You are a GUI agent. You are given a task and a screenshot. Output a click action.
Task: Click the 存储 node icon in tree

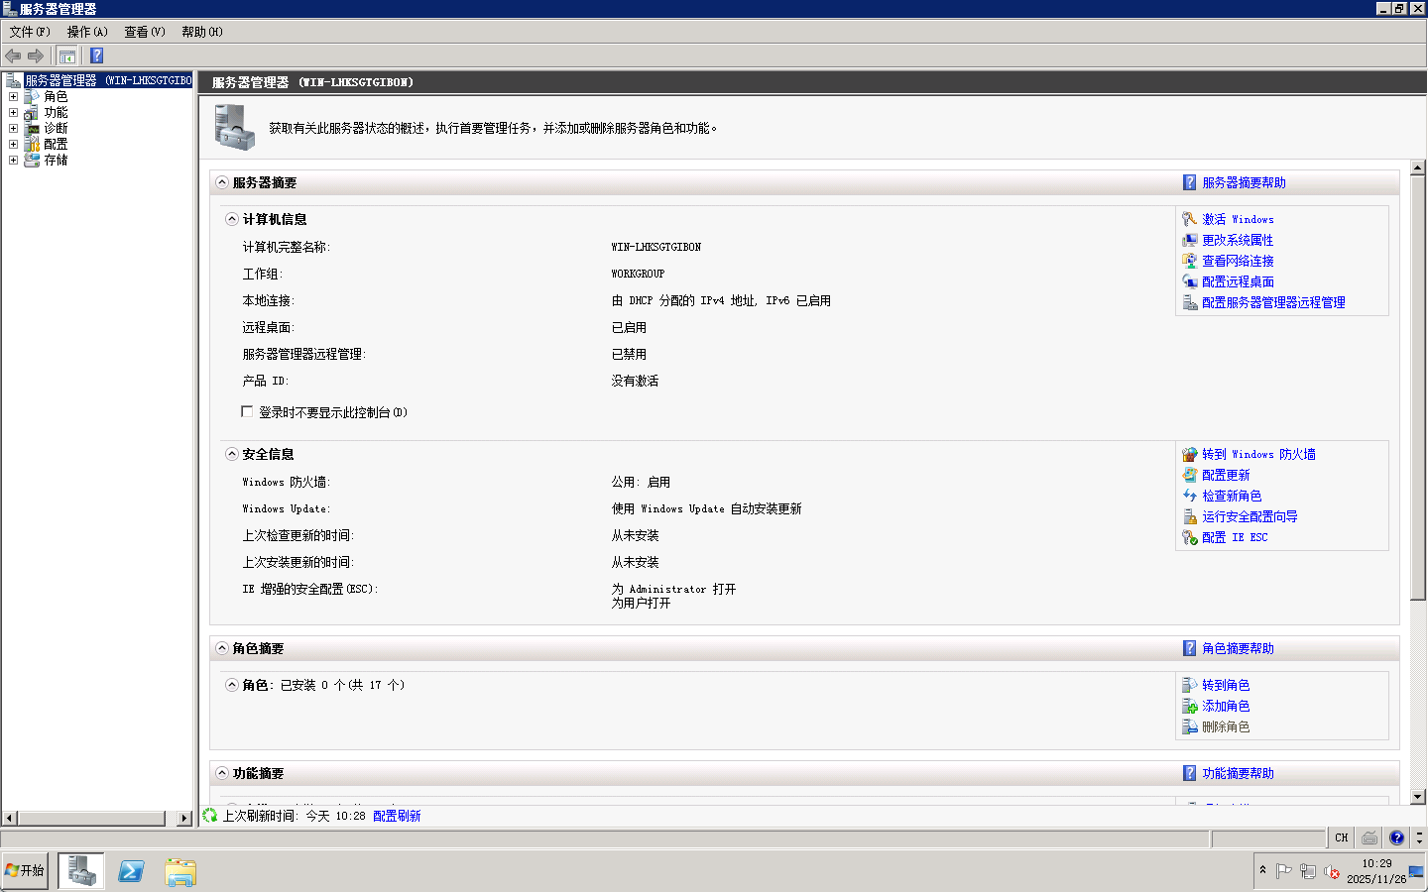point(32,160)
